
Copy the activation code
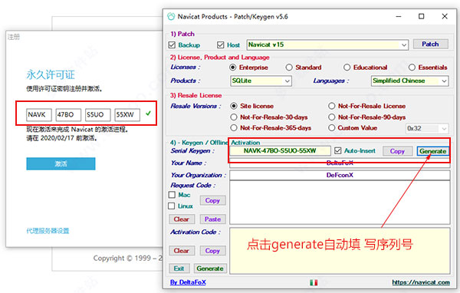tap(212, 250)
